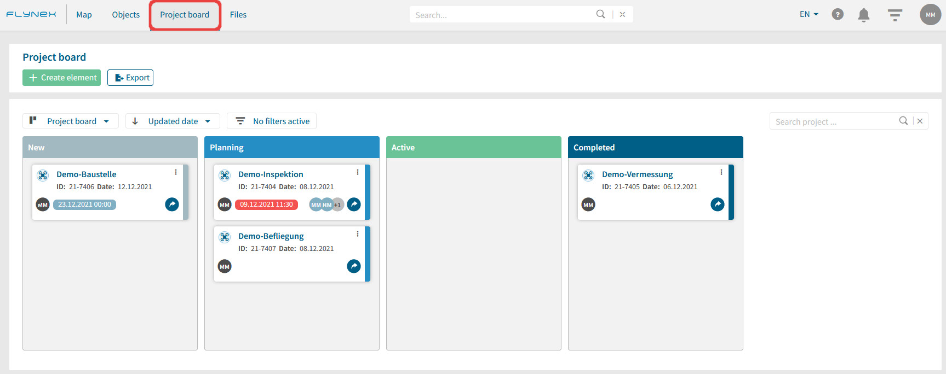Click the Planning column header

pyautogui.click(x=292, y=147)
